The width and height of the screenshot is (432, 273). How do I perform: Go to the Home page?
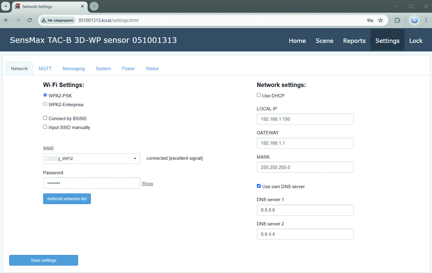pyautogui.click(x=297, y=41)
